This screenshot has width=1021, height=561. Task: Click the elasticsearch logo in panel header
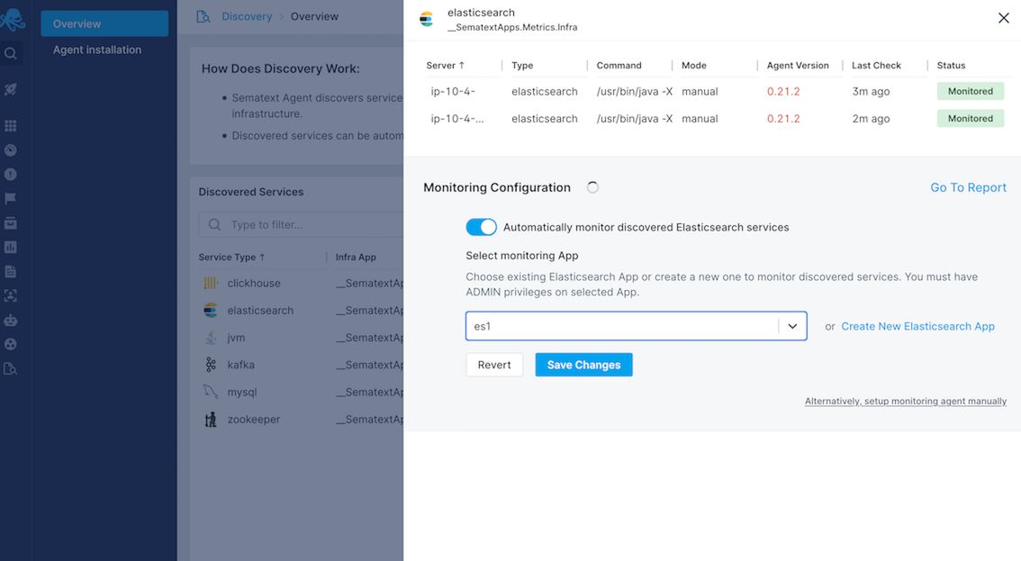tap(427, 20)
